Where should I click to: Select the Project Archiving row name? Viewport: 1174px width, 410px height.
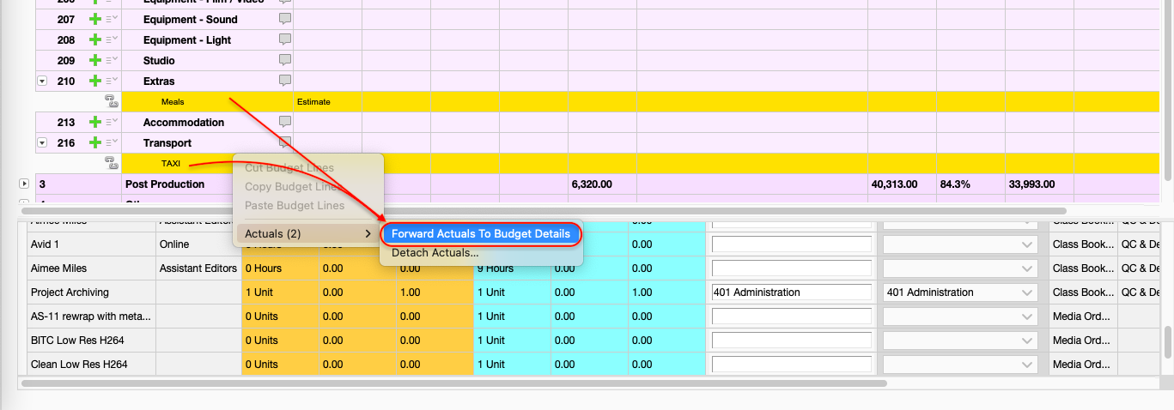pos(70,292)
